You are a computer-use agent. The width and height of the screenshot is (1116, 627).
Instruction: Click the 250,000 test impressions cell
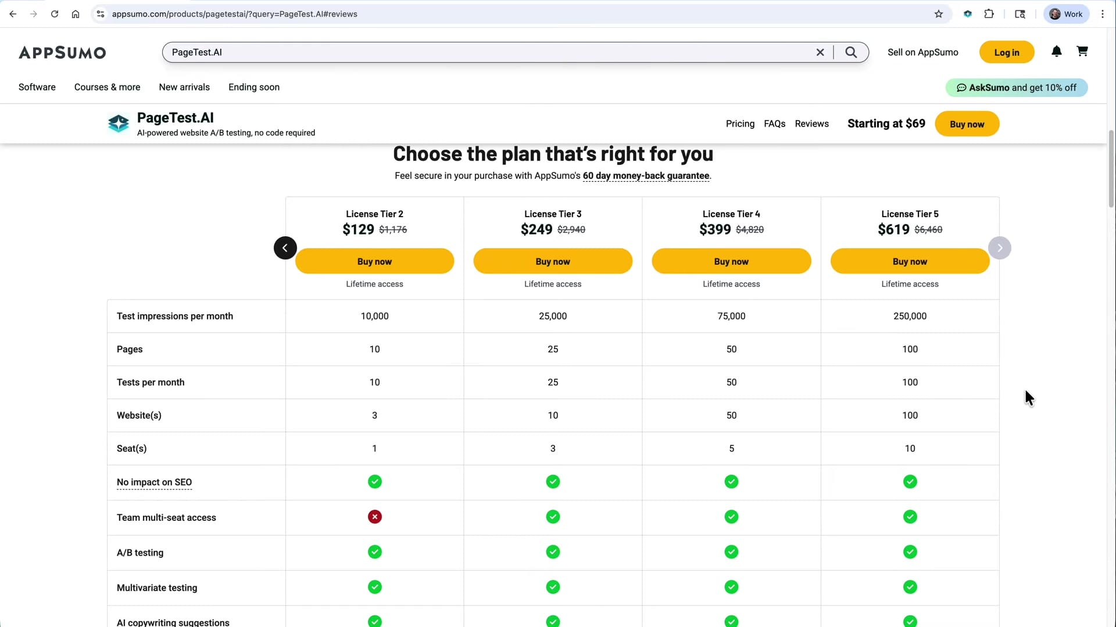910,316
